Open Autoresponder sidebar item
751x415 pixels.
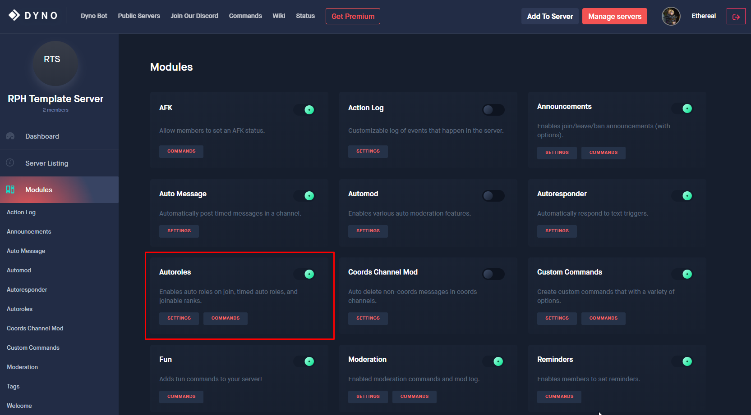click(27, 289)
